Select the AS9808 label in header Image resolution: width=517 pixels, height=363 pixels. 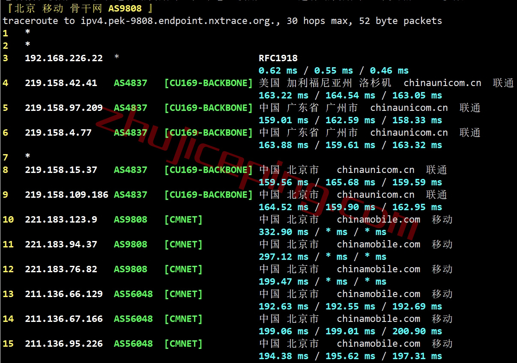[x=125, y=9]
